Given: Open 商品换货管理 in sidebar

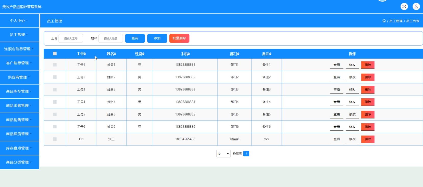Looking at the screenshot, I should coord(19,134).
